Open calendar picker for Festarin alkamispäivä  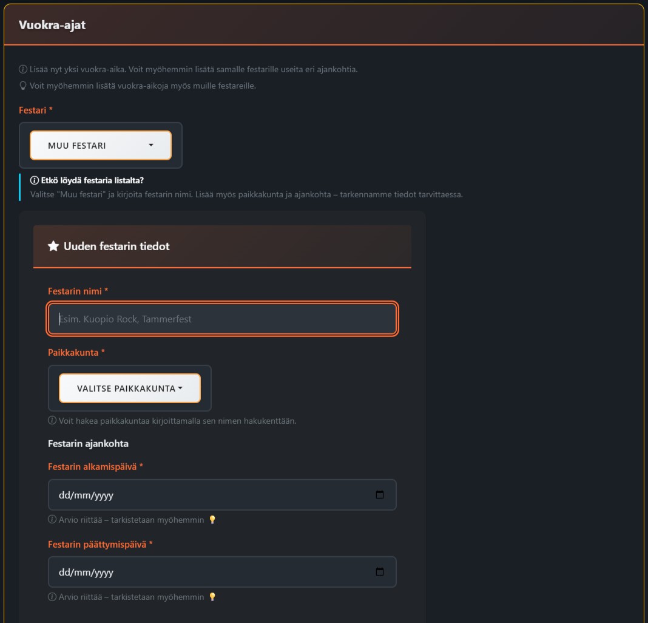point(380,495)
